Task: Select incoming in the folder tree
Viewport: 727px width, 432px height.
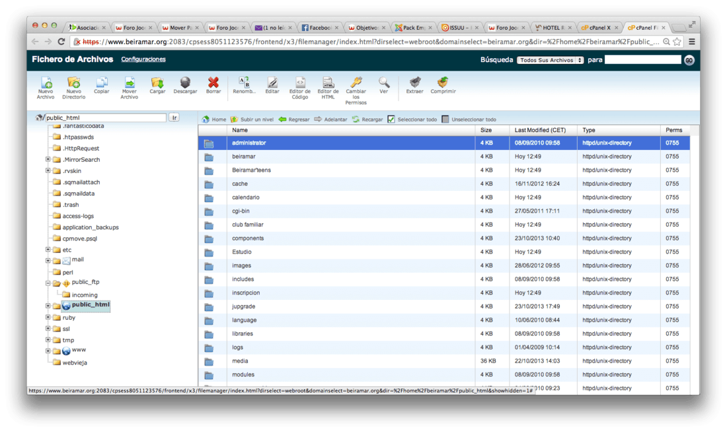Action: pyautogui.click(x=85, y=295)
